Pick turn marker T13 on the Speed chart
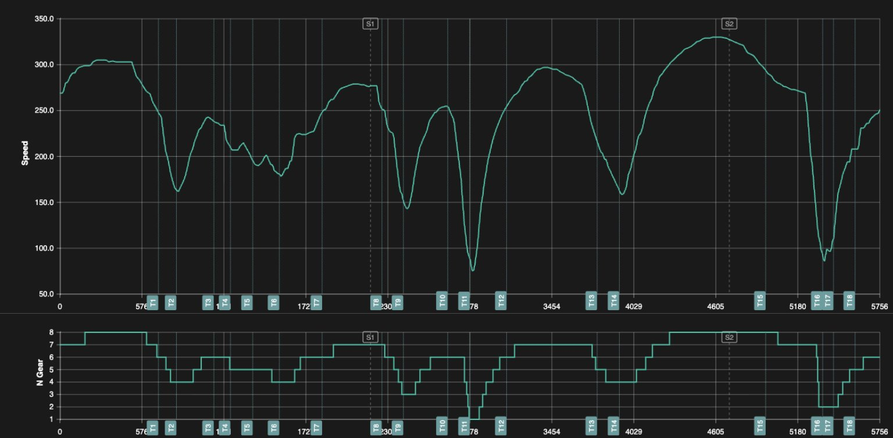Screen dimensions: 893x438 591,301
